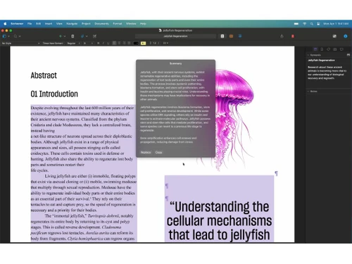Click Copy in the Summary popup
352x264 pixels.
pos(158,152)
